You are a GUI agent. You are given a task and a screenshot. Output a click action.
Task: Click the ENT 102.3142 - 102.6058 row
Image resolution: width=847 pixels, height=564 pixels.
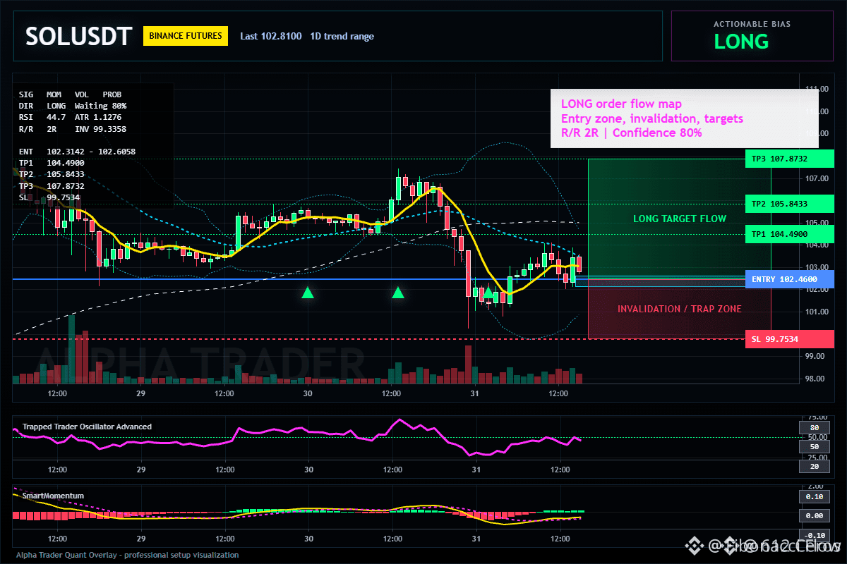click(x=77, y=152)
